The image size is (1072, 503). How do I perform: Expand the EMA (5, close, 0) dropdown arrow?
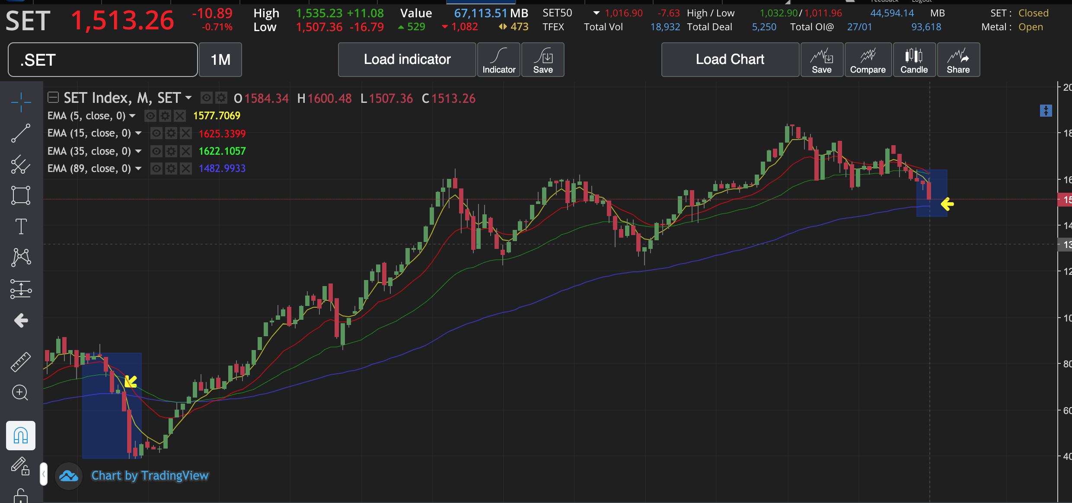132,116
